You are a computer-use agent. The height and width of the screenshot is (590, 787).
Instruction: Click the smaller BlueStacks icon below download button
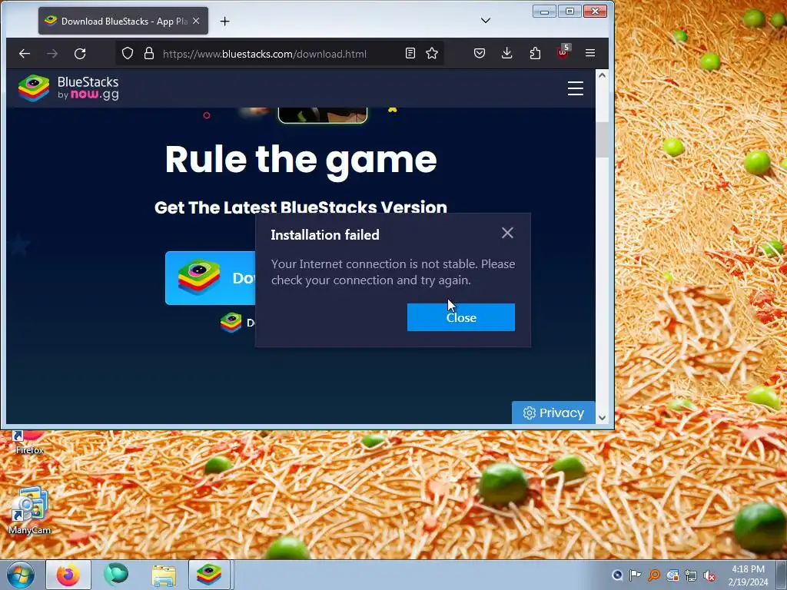click(231, 323)
